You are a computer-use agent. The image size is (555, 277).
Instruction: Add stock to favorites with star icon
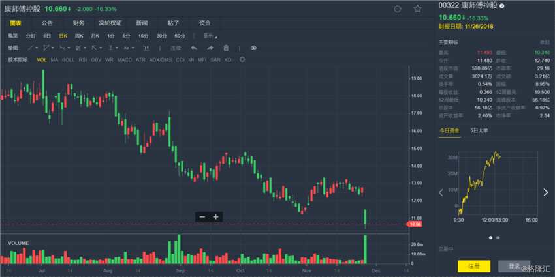[418, 9]
